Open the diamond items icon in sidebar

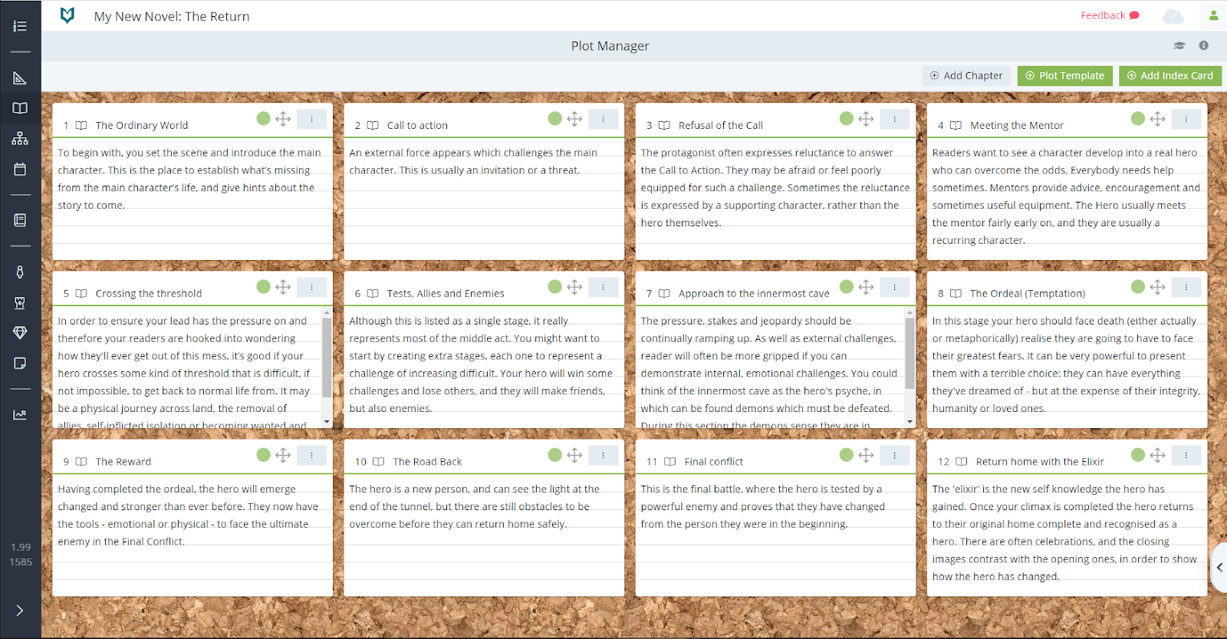tap(20, 332)
